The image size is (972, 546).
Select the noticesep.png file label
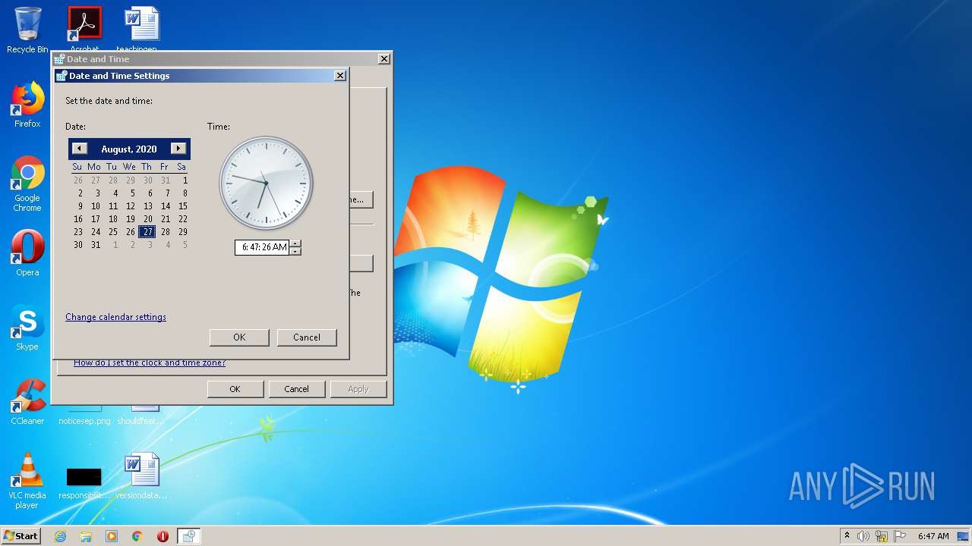pyautogui.click(x=84, y=421)
